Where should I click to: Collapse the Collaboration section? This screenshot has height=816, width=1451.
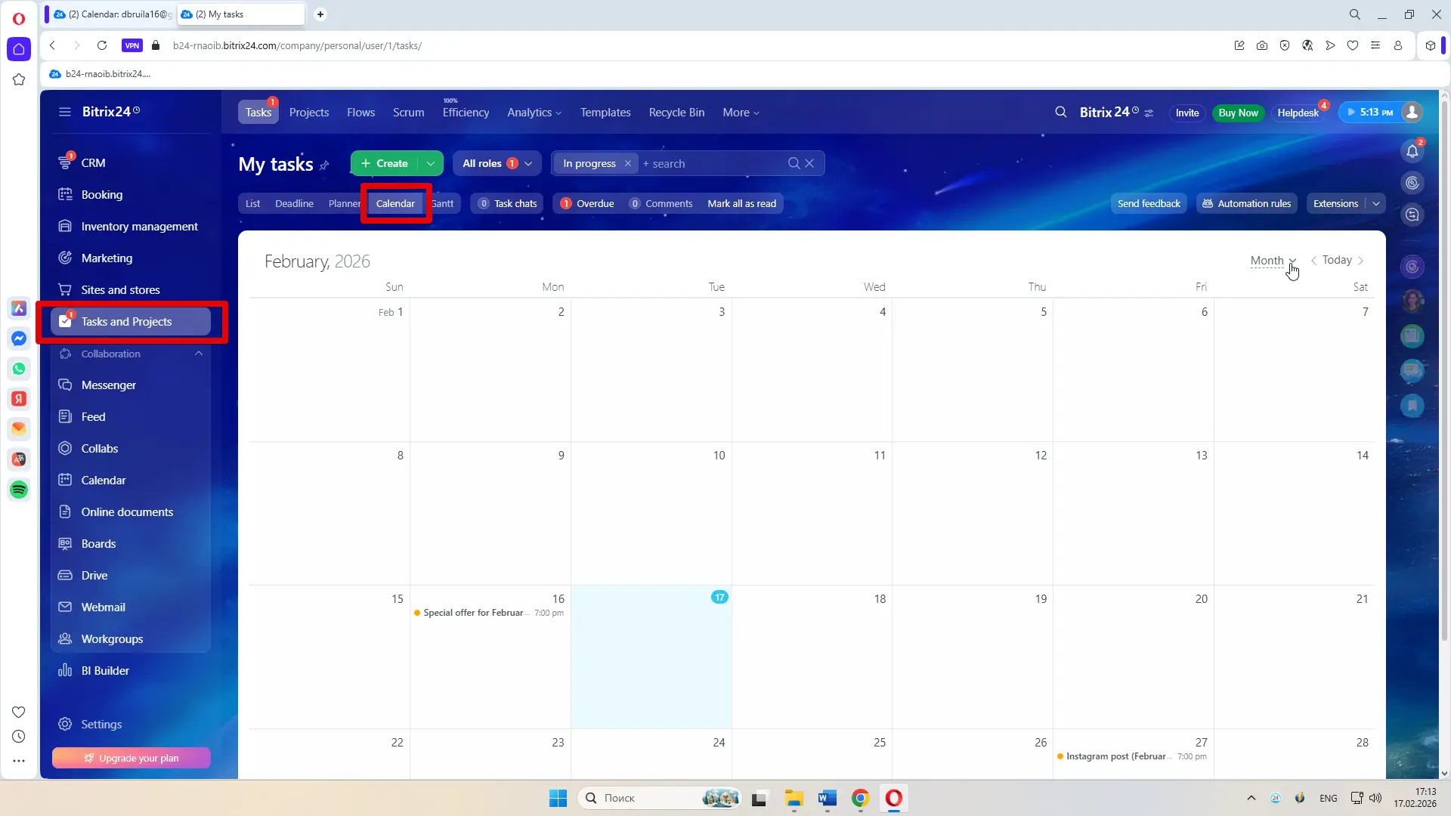[199, 354]
